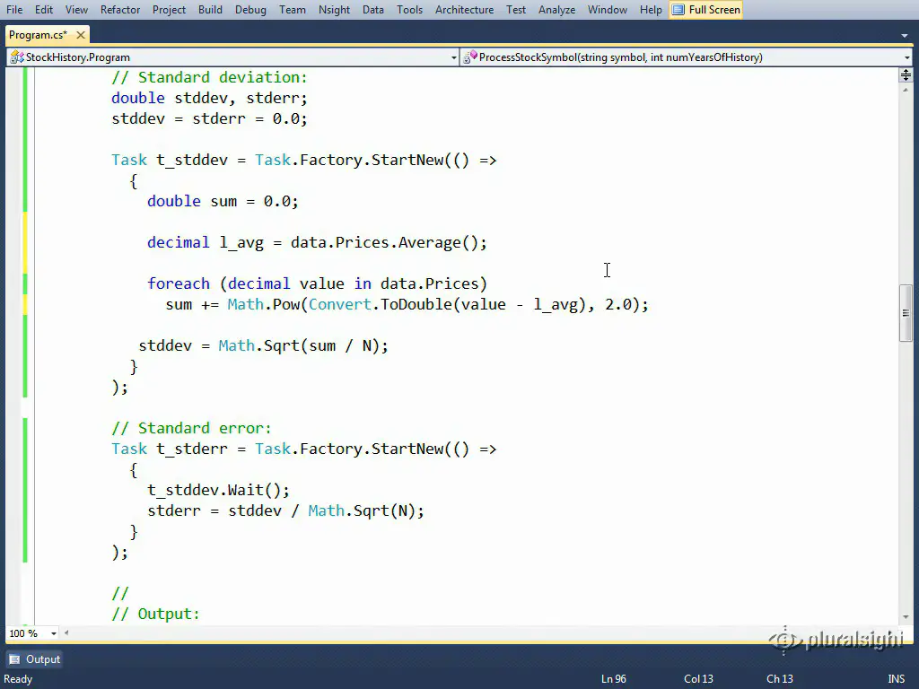
Task: Exit Full Screen mode via the toolbar button
Action: (x=706, y=10)
